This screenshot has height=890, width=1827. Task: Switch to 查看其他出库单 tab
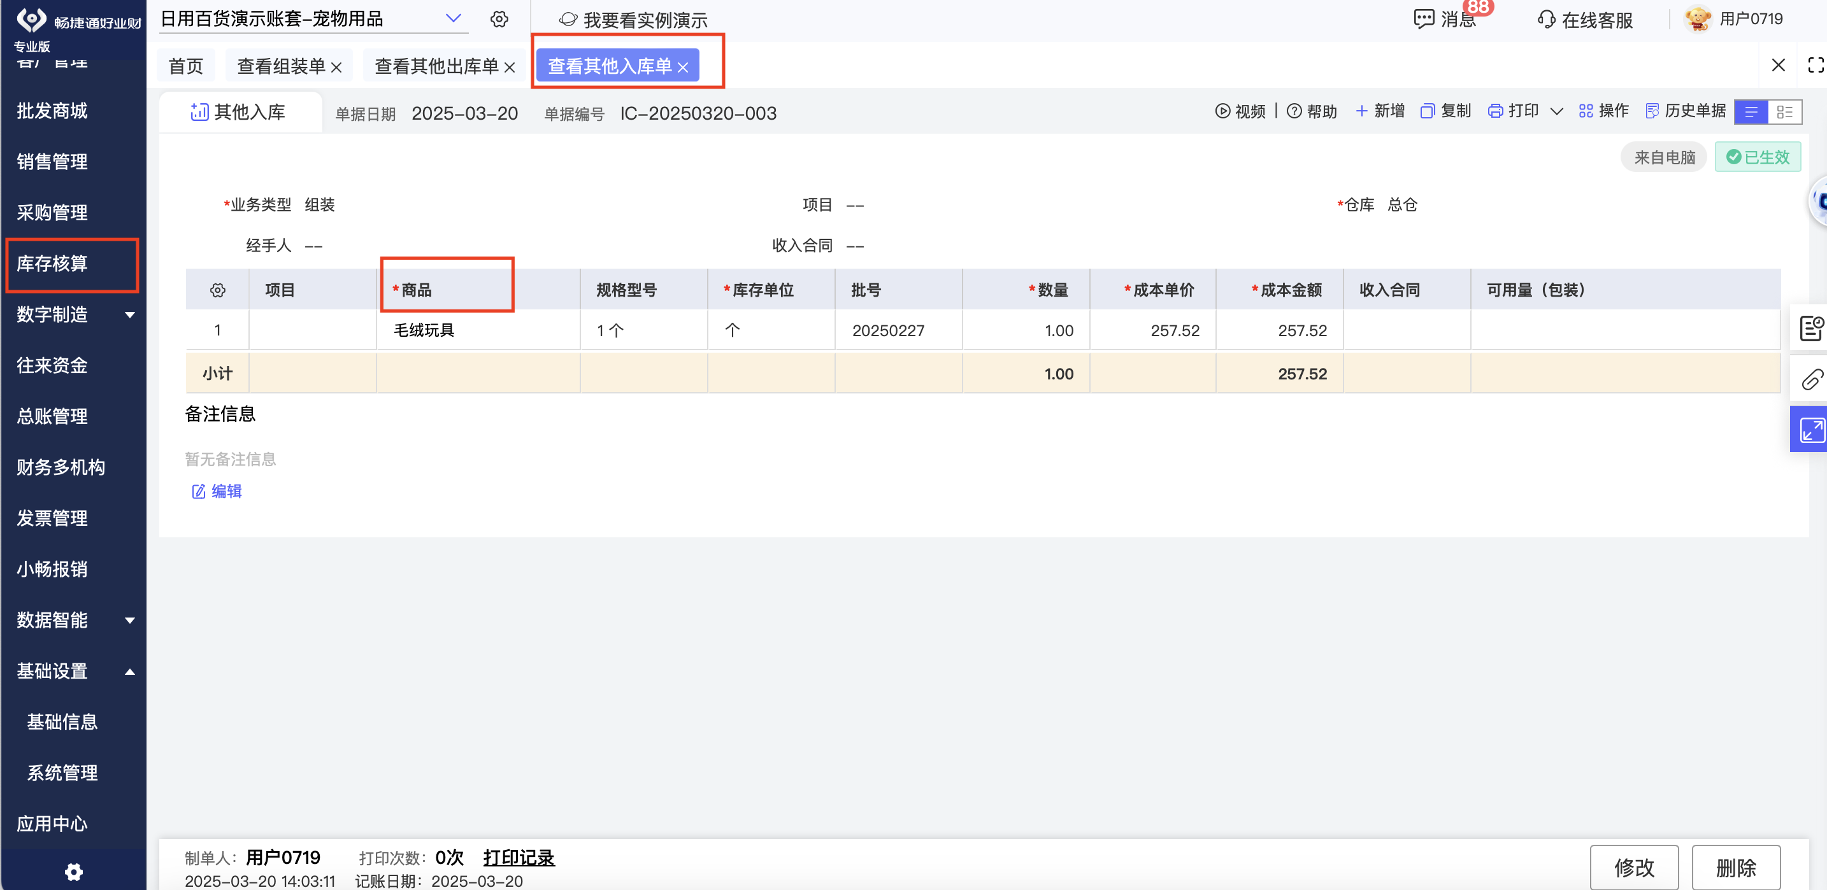point(436,66)
